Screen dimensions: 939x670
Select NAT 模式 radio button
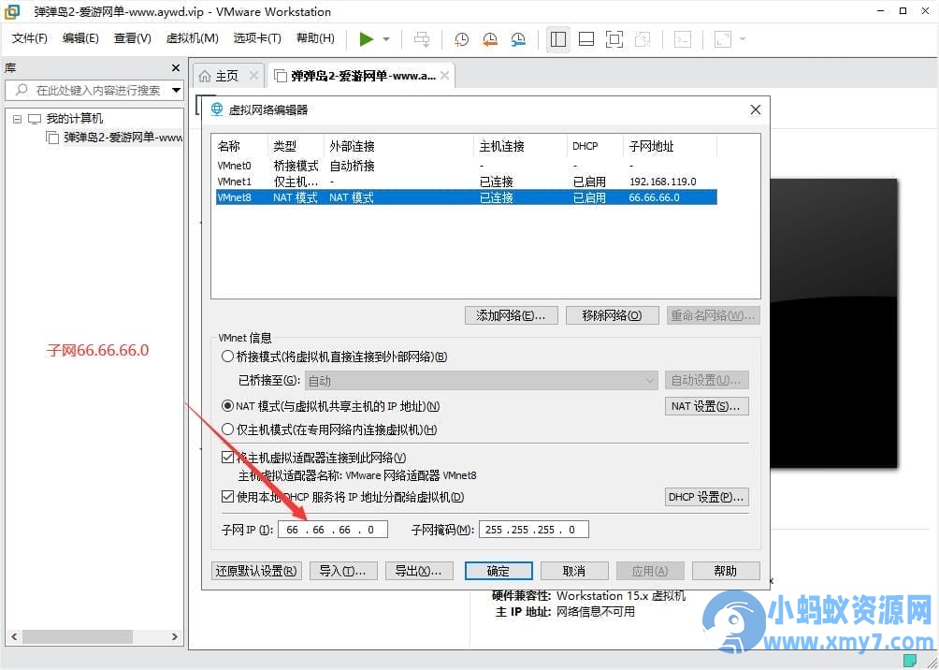[227, 406]
